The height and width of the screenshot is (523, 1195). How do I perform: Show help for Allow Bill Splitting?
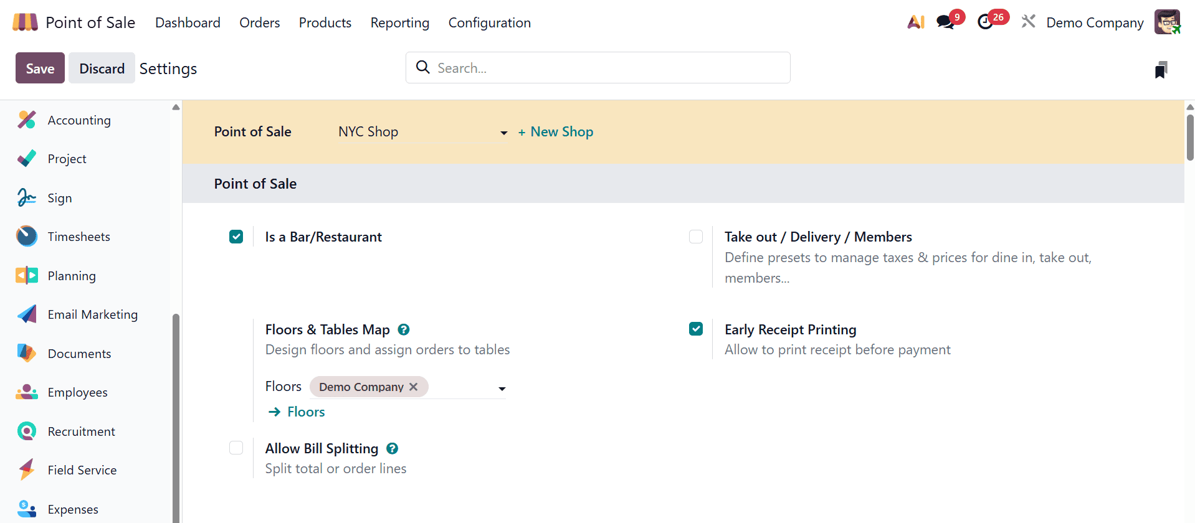click(392, 448)
